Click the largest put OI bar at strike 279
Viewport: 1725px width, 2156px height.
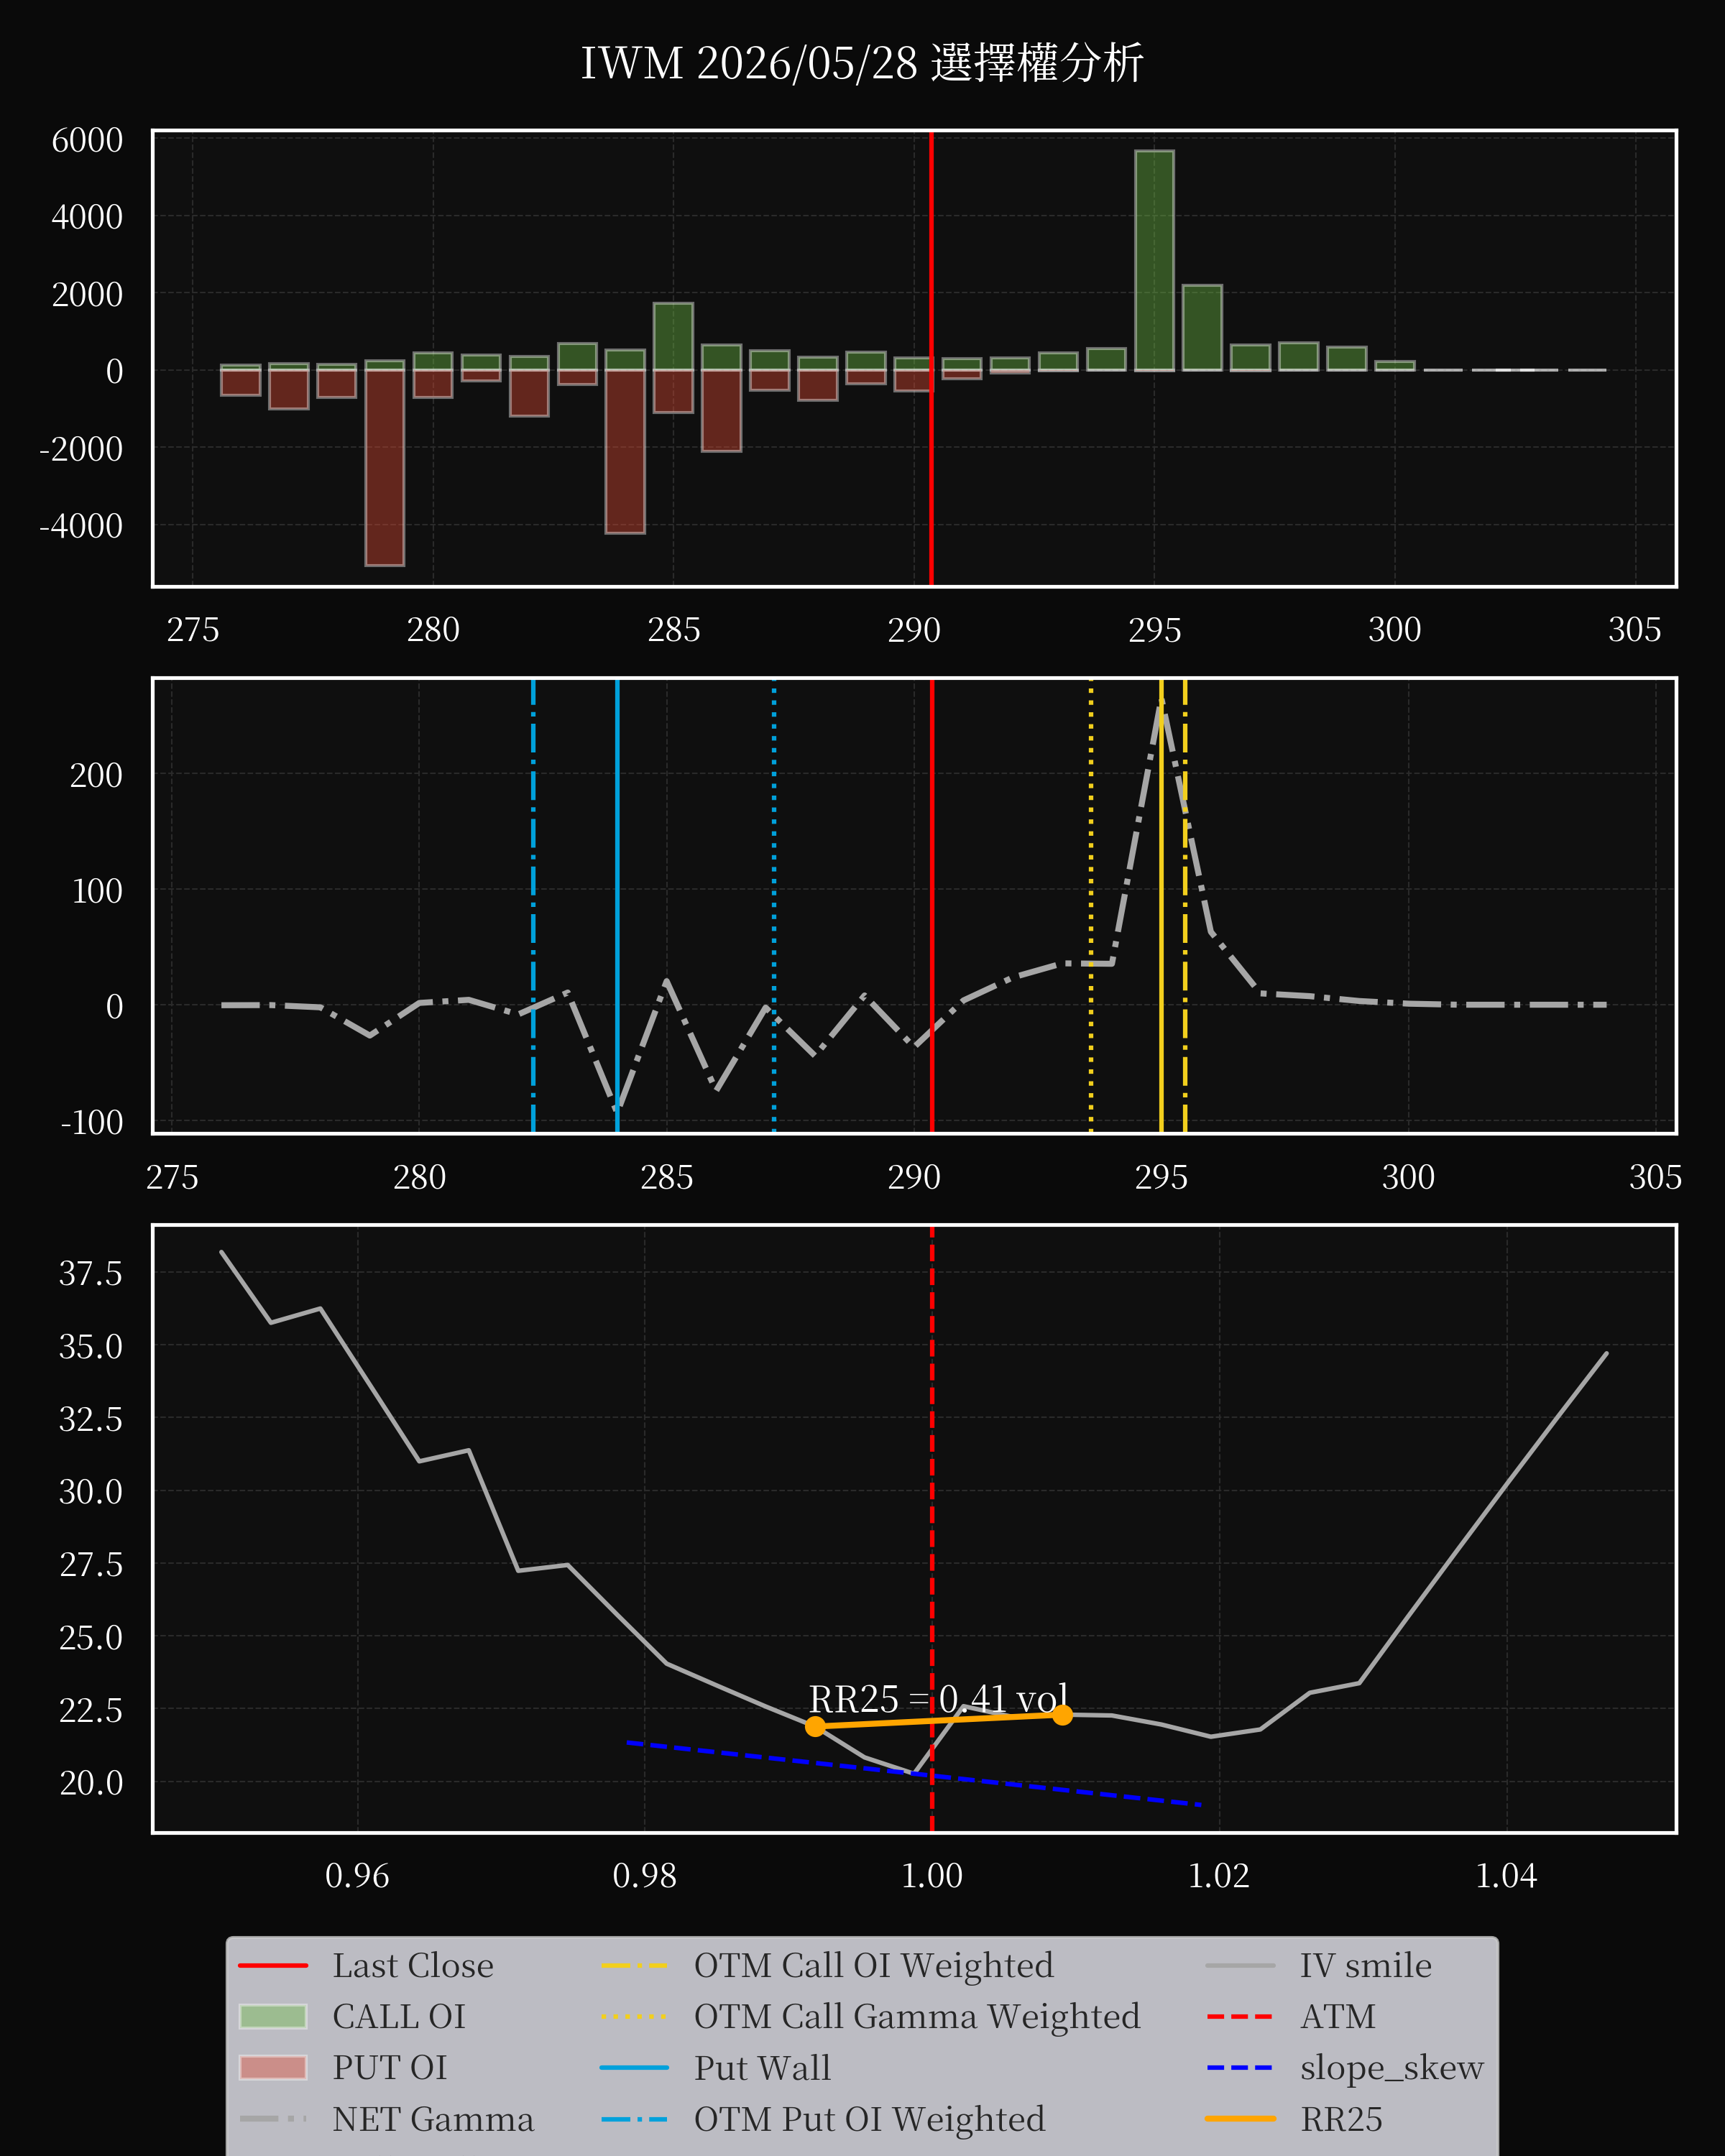tap(385, 468)
